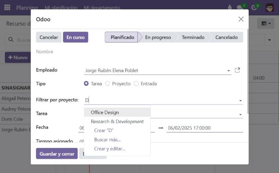The height and width of the screenshot is (173, 279).
Task: Open employee record external link icon
Action: [x=237, y=70]
